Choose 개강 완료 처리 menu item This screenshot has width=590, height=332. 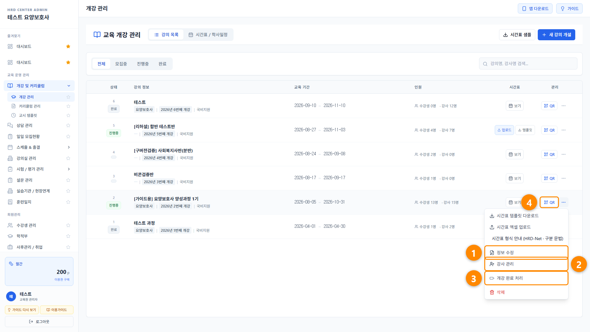tap(526, 278)
